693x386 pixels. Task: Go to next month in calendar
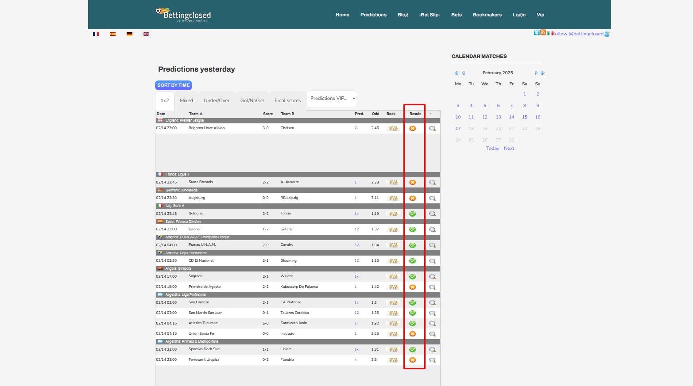536,73
